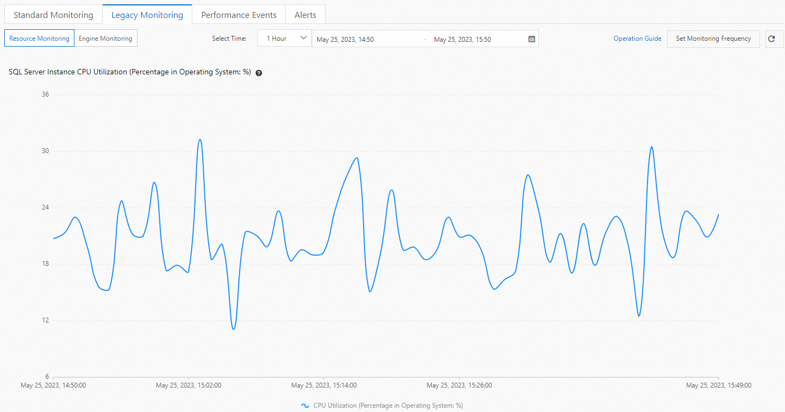
Task: Go to the Alerts tab
Action: pos(305,15)
